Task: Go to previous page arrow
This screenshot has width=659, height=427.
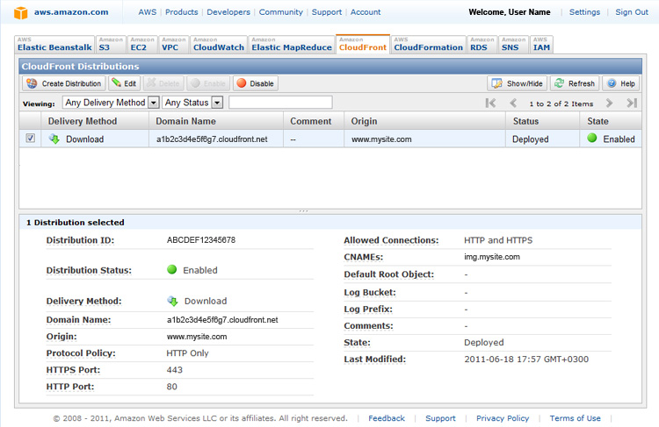Action: [x=513, y=103]
